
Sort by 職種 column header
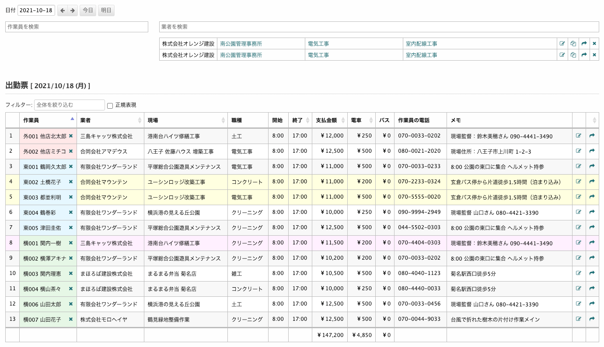[248, 120]
